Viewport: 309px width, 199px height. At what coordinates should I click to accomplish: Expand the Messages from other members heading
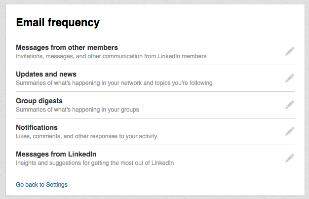[67, 47]
